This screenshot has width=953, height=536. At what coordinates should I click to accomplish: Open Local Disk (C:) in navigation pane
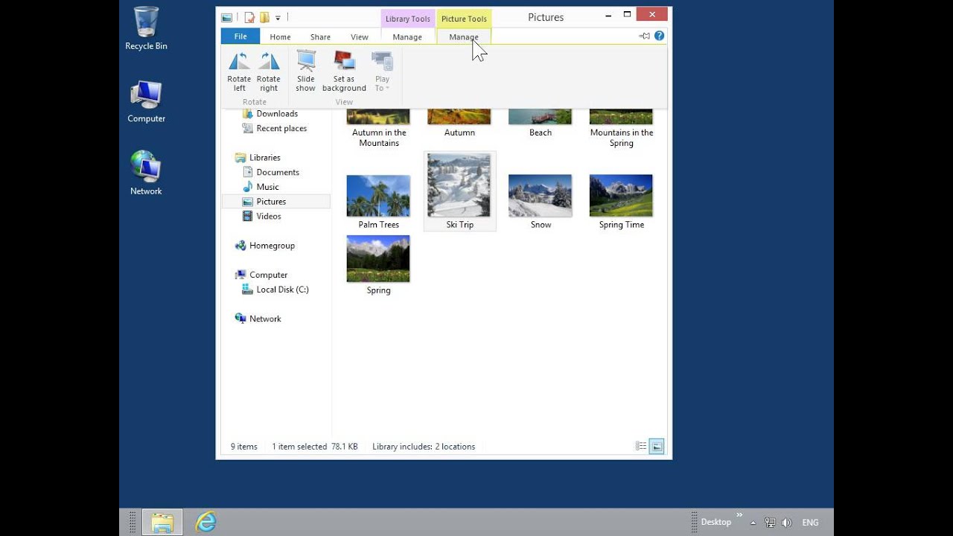point(282,290)
